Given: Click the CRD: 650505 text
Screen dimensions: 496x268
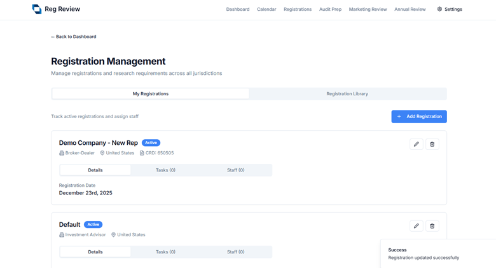Looking at the screenshot, I should click(160, 153).
